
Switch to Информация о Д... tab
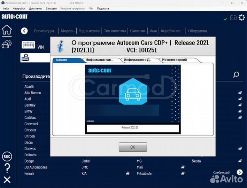(139, 60)
